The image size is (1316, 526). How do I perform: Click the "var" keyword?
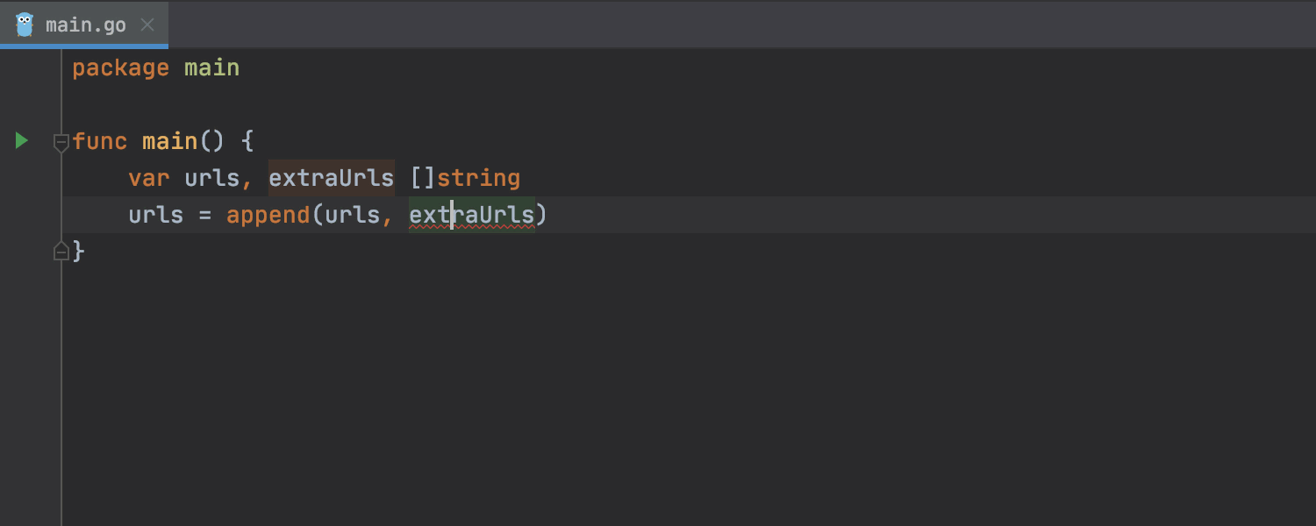point(148,178)
